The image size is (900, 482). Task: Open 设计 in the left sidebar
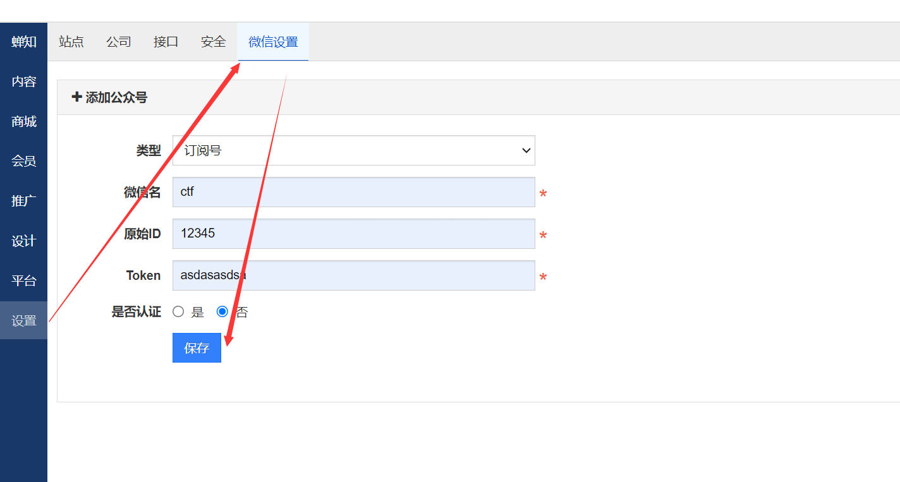pyautogui.click(x=24, y=241)
